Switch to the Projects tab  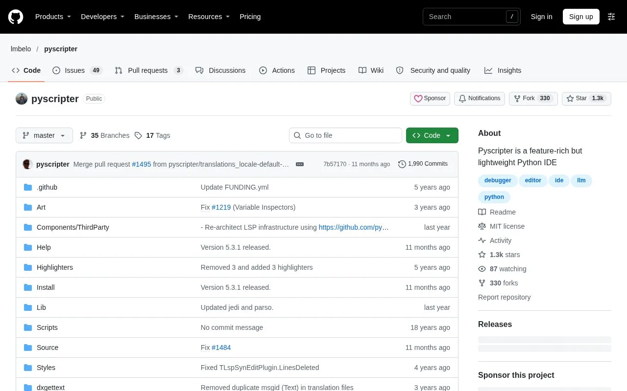(x=326, y=70)
